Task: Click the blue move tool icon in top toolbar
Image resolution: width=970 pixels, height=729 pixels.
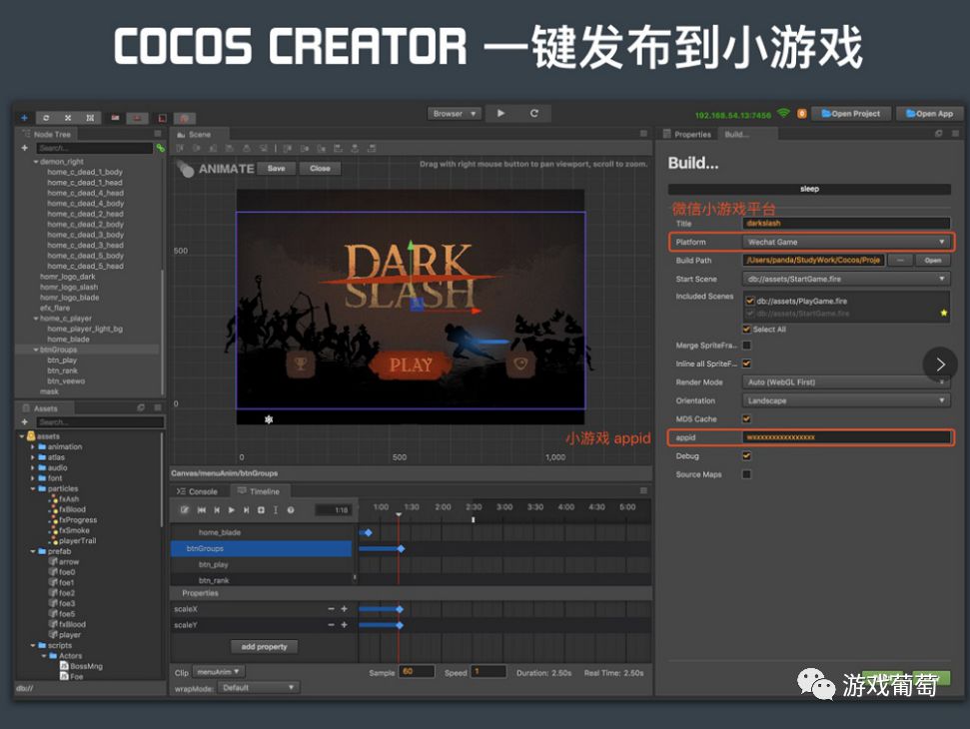Action: [x=24, y=118]
